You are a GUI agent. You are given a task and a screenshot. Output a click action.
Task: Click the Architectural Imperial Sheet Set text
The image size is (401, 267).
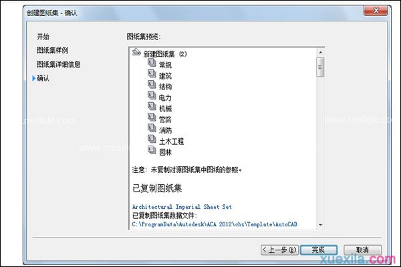pyautogui.click(x=182, y=208)
